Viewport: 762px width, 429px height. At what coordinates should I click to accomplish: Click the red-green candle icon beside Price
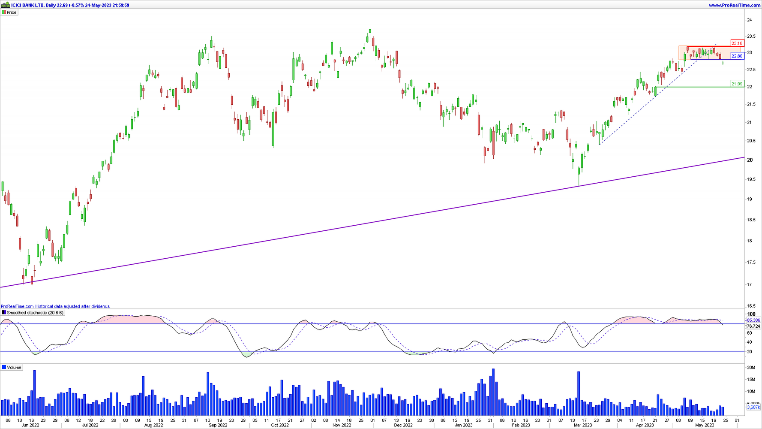point(4,12)
